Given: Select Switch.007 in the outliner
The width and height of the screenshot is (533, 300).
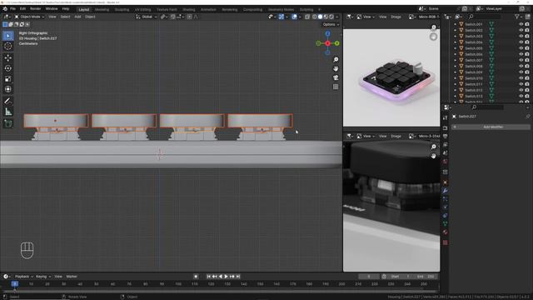Looking at the screenshot, I should (x=474, y=60).
